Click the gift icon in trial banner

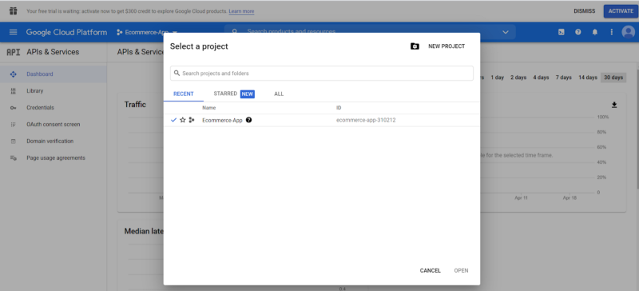pyautogui.click(x=13, y=11)
